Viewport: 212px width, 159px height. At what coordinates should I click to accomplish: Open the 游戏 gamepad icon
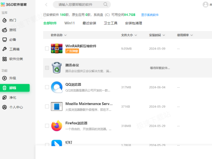(x=5, y=30)
